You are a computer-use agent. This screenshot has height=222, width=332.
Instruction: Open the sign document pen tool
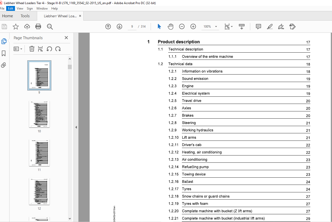coord(281,27)
